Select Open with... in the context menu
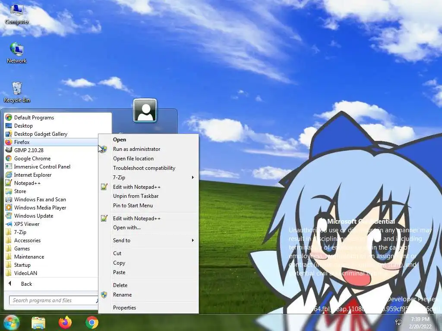This screenshot has width=442, height=331. coord(148,228)
